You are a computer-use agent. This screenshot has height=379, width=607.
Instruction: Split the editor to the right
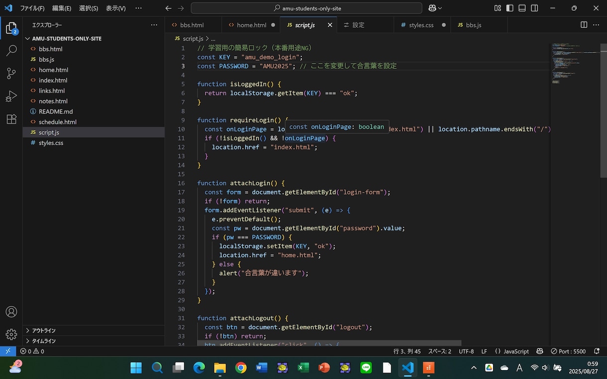tap(584, 25)
